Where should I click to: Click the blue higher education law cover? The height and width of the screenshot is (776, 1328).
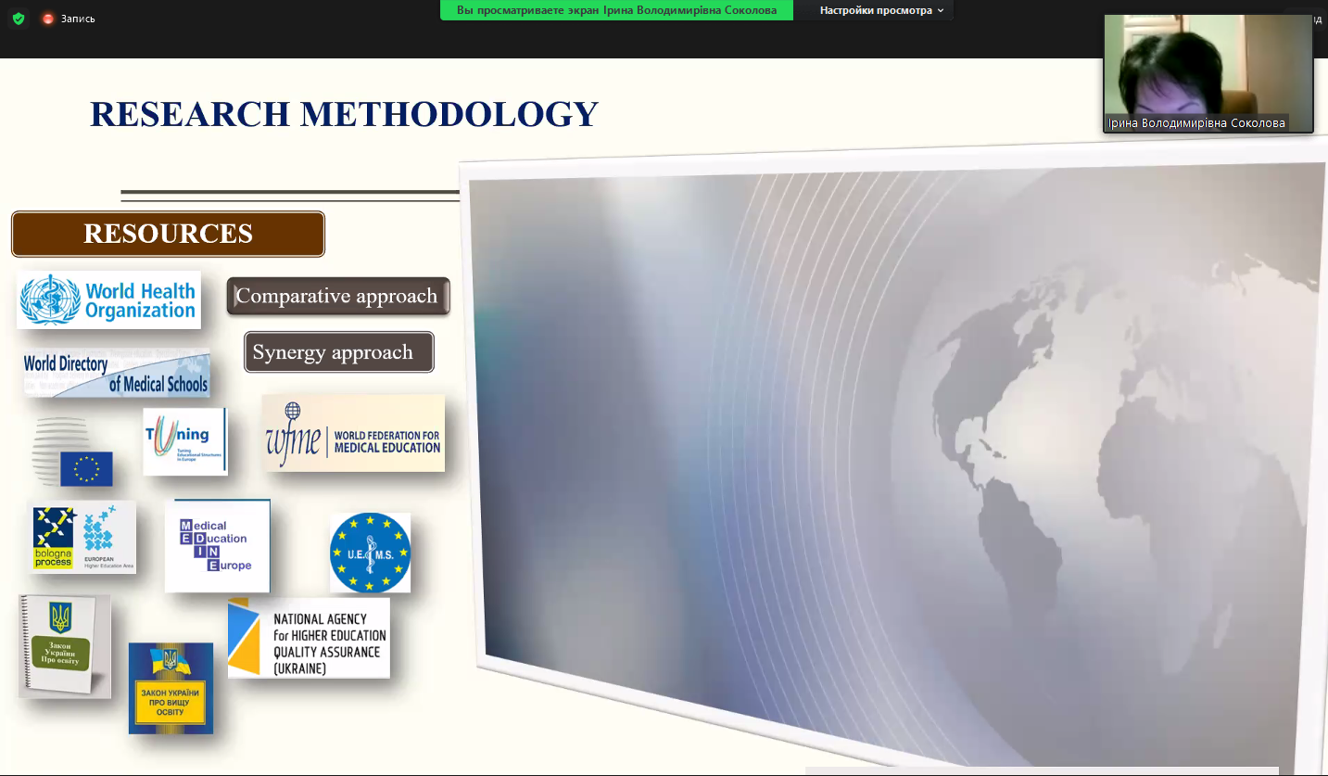pyautogui.click(x=171, y=689)
